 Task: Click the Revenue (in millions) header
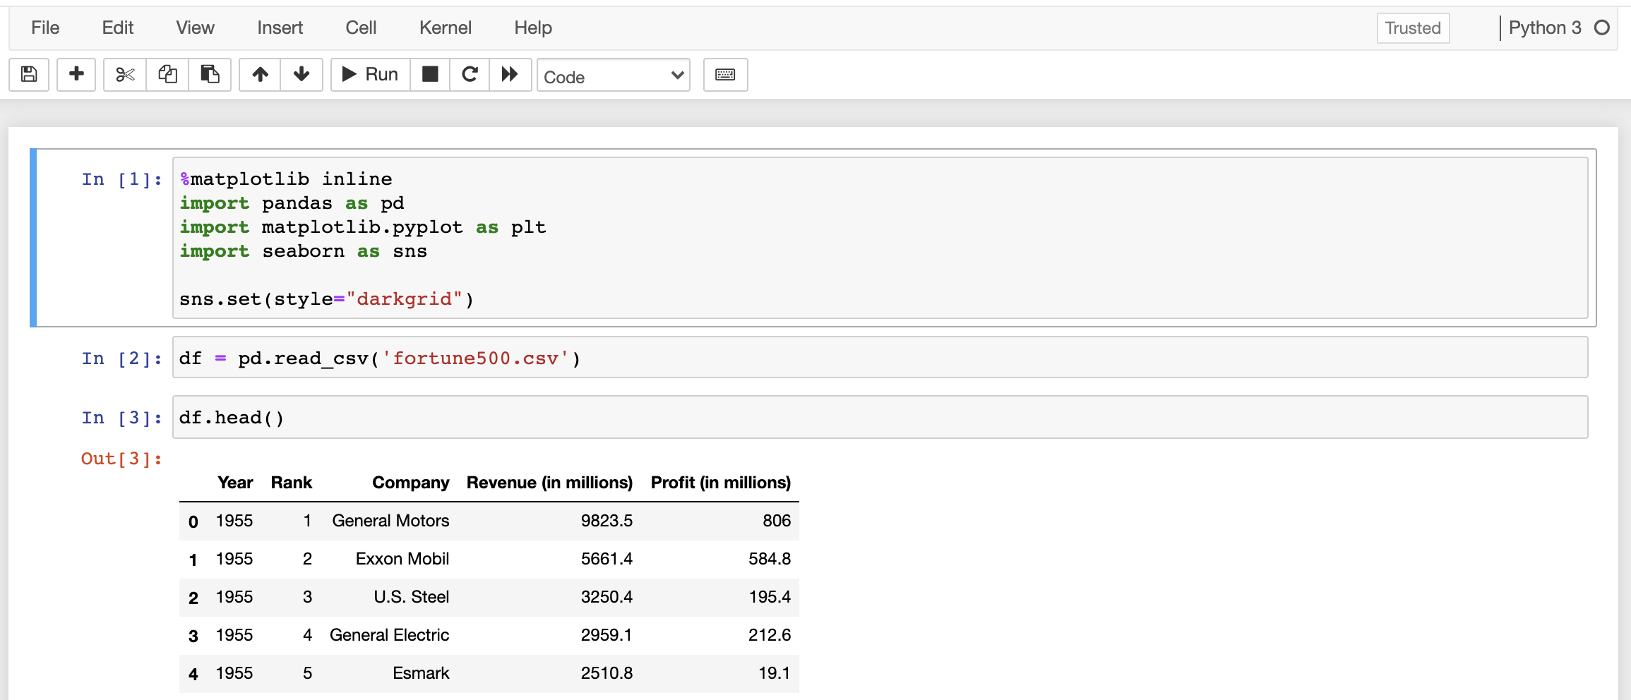point(549,483)
